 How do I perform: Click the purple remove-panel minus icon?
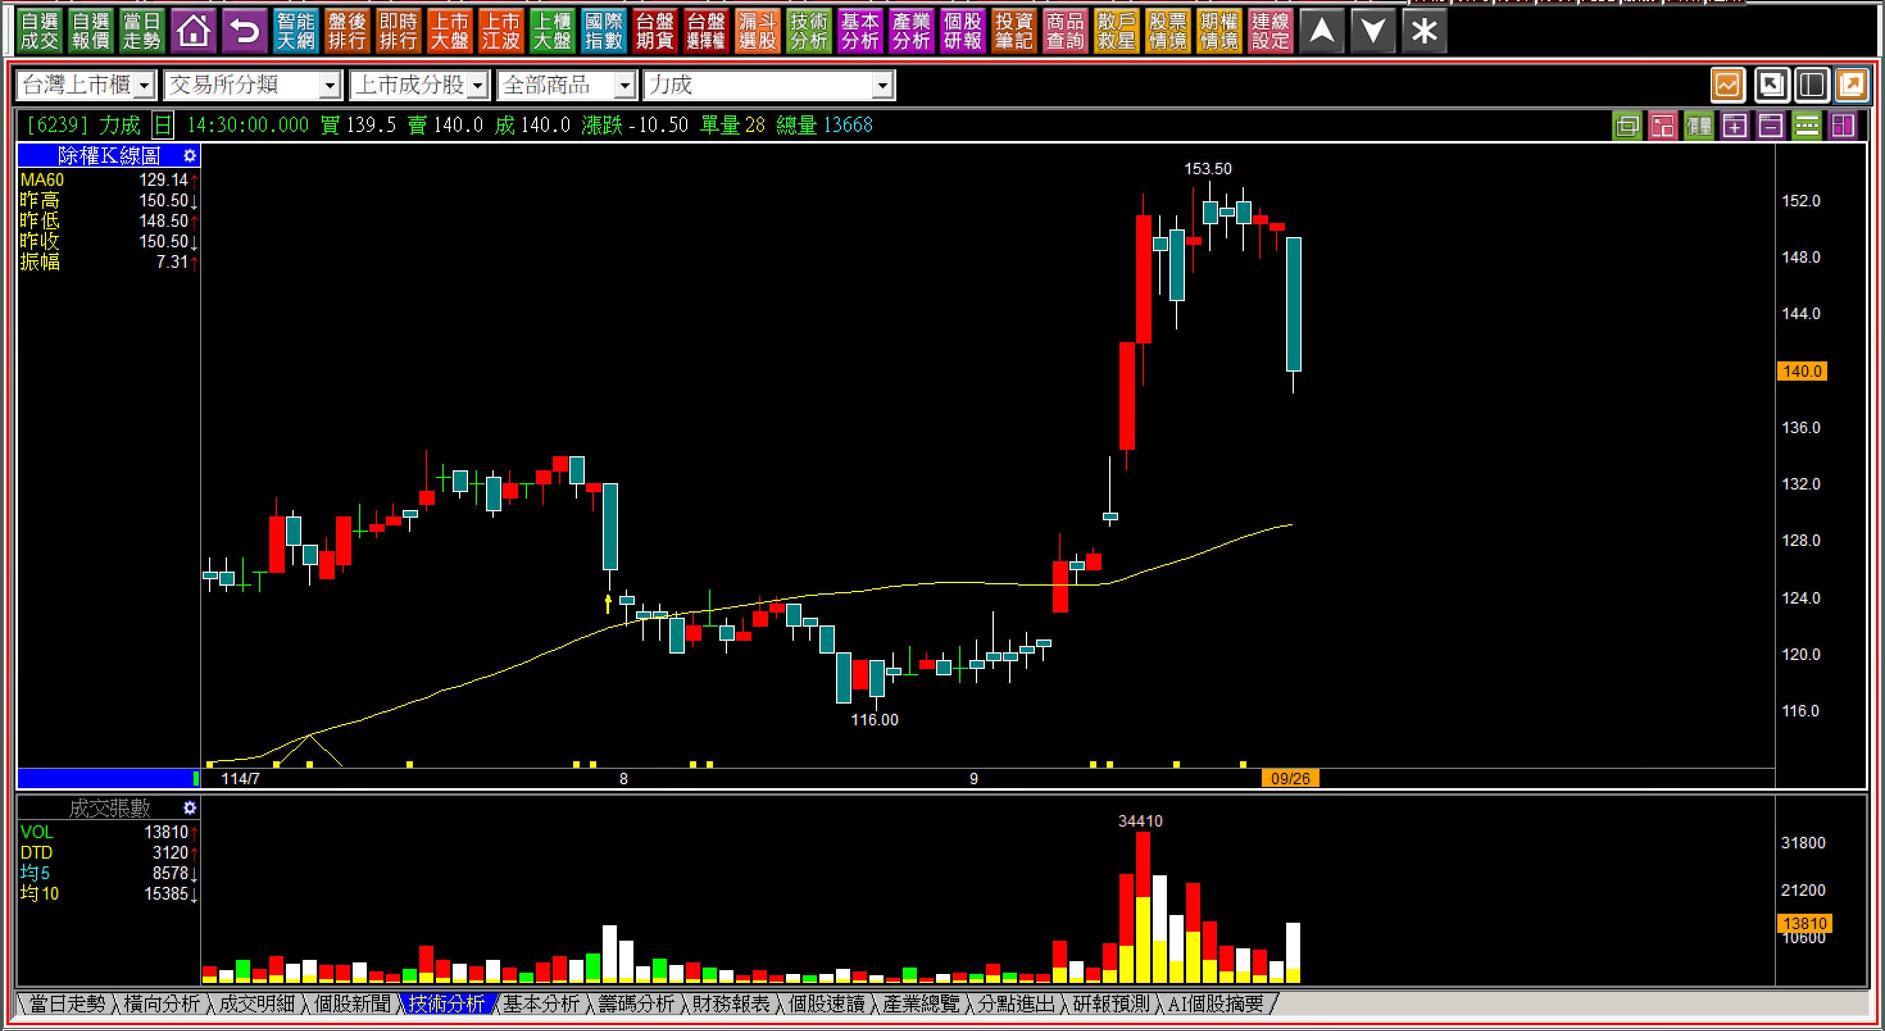[x=1770, y=126]
